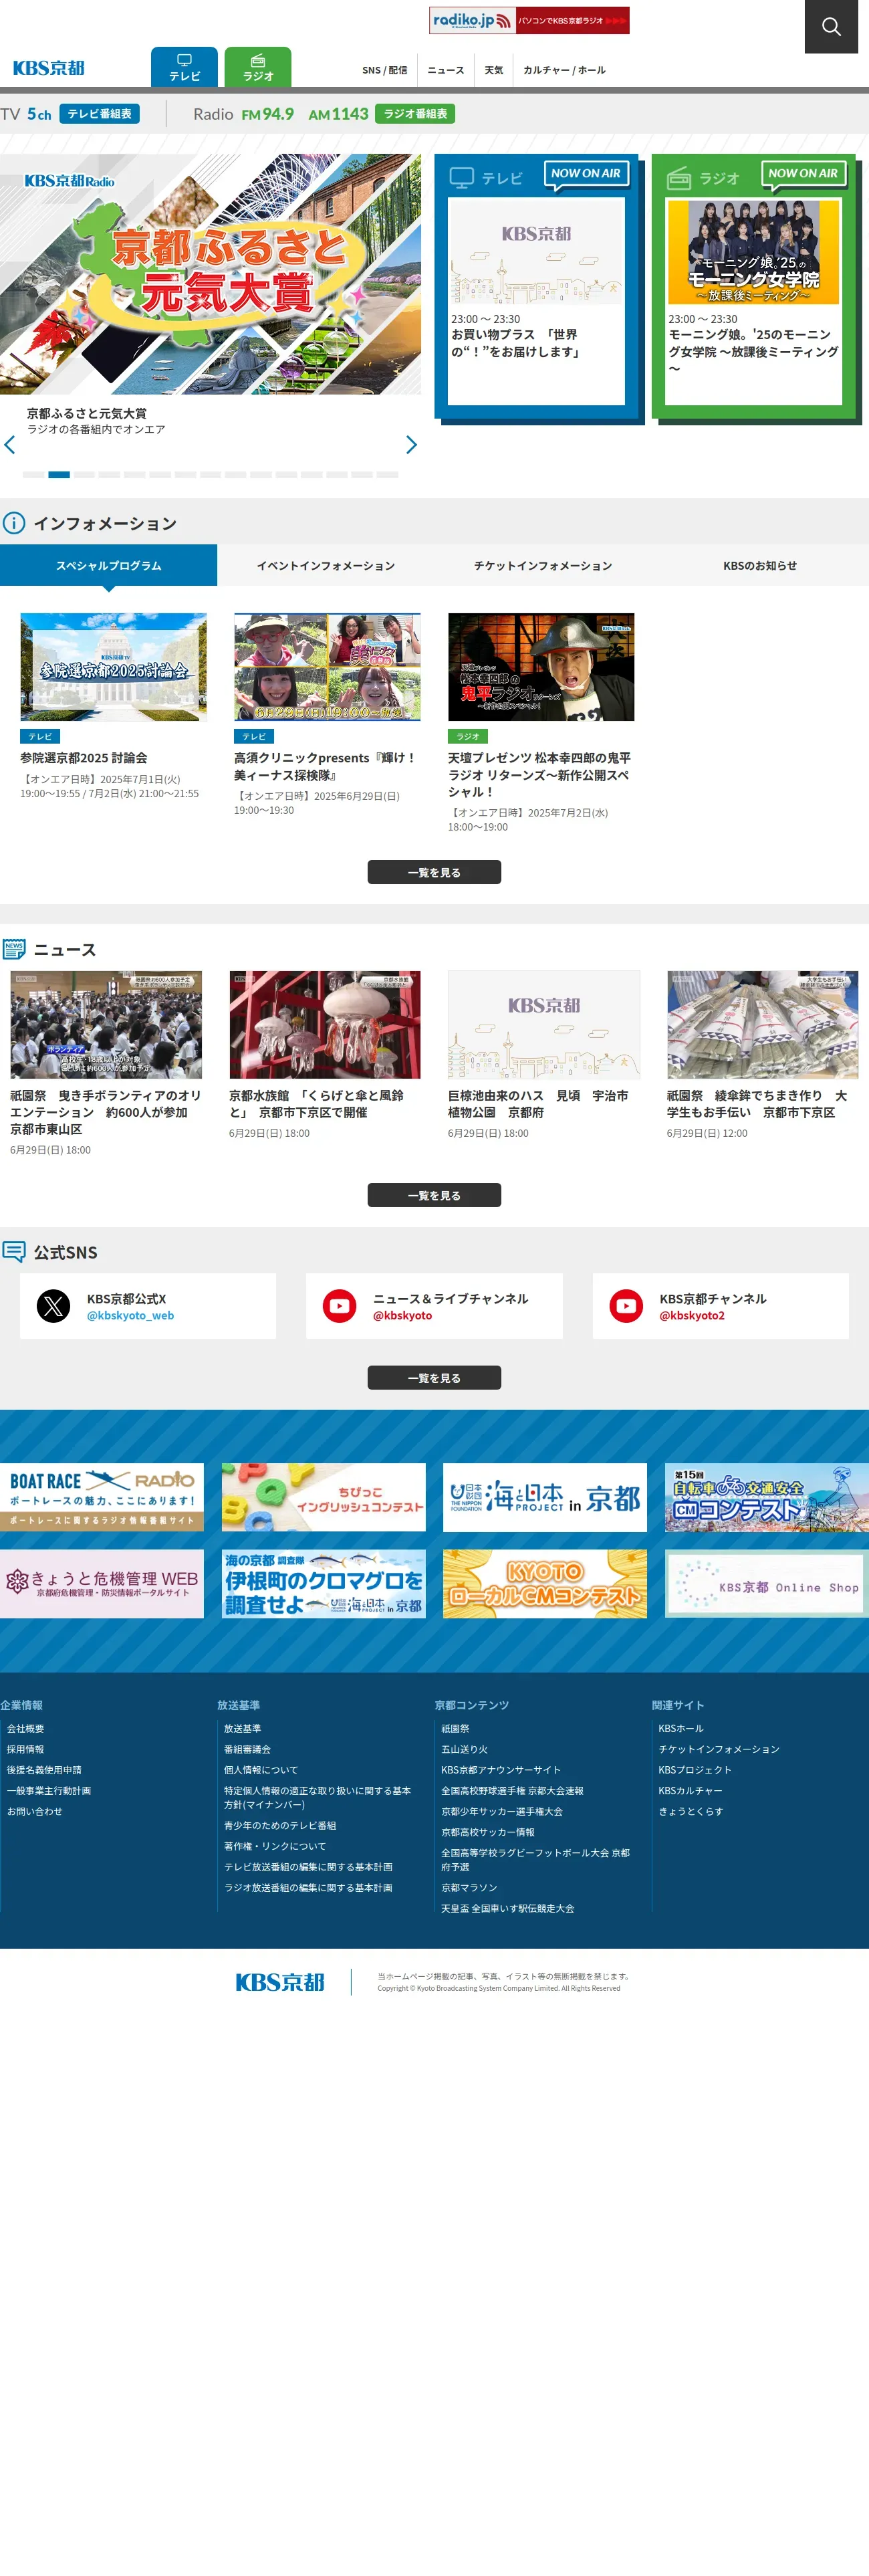This screenshot has width=869, height=2576.
Task: Select the green ラジオ tab
Action: click(x=258, y=67)
